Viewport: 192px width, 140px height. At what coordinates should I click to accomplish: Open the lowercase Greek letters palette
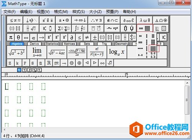145,20
